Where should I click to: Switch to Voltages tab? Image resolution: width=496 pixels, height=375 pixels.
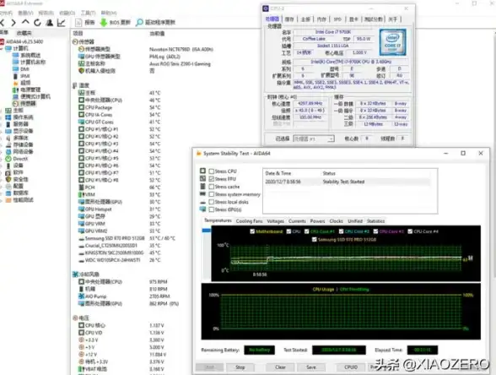point(276,221)
